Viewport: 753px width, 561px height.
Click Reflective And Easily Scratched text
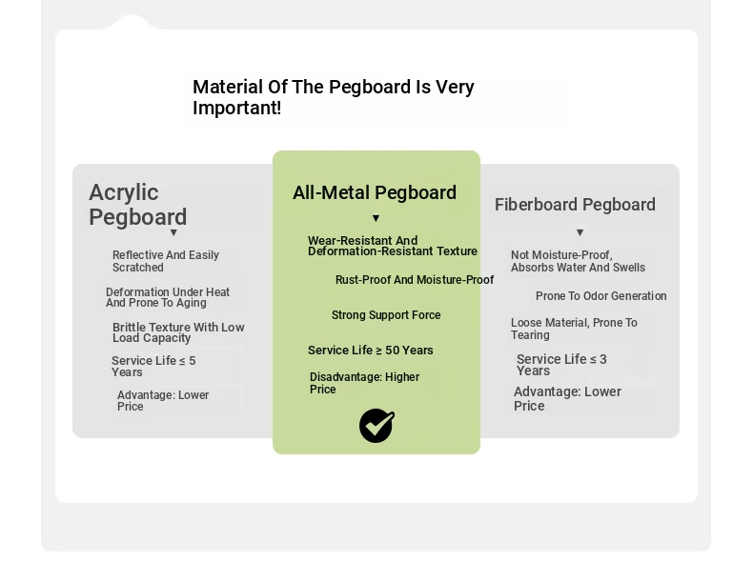coord(166,261)
